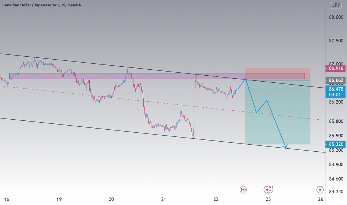Select the 86.916 stop-loss price label

coord(335,68)
